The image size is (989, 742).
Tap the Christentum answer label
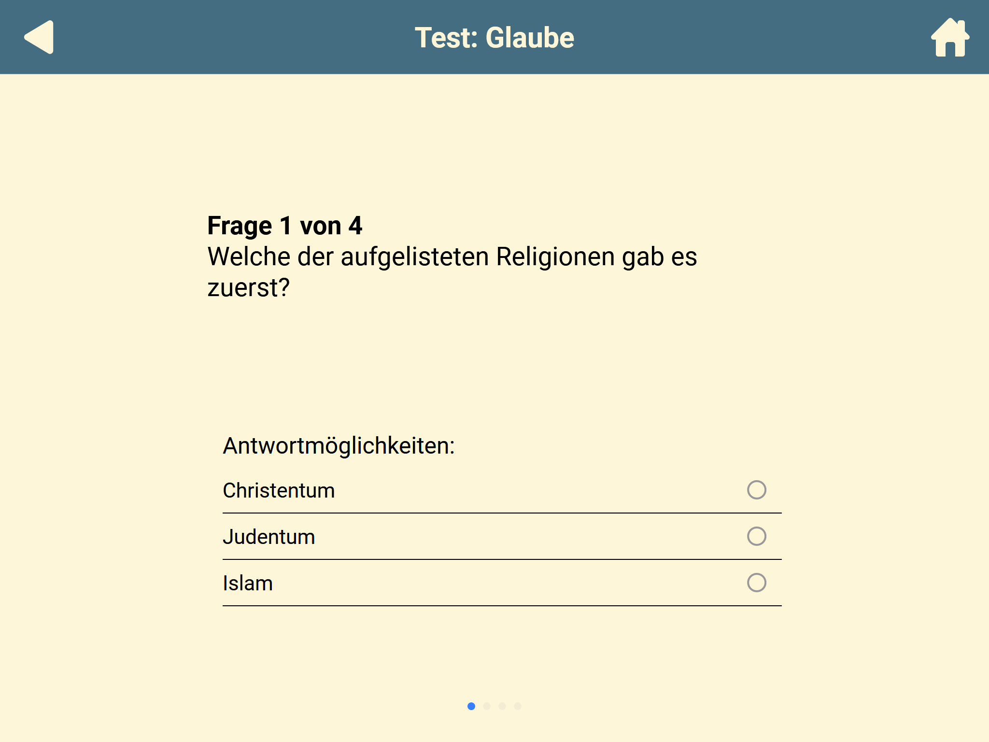(279, 490)
